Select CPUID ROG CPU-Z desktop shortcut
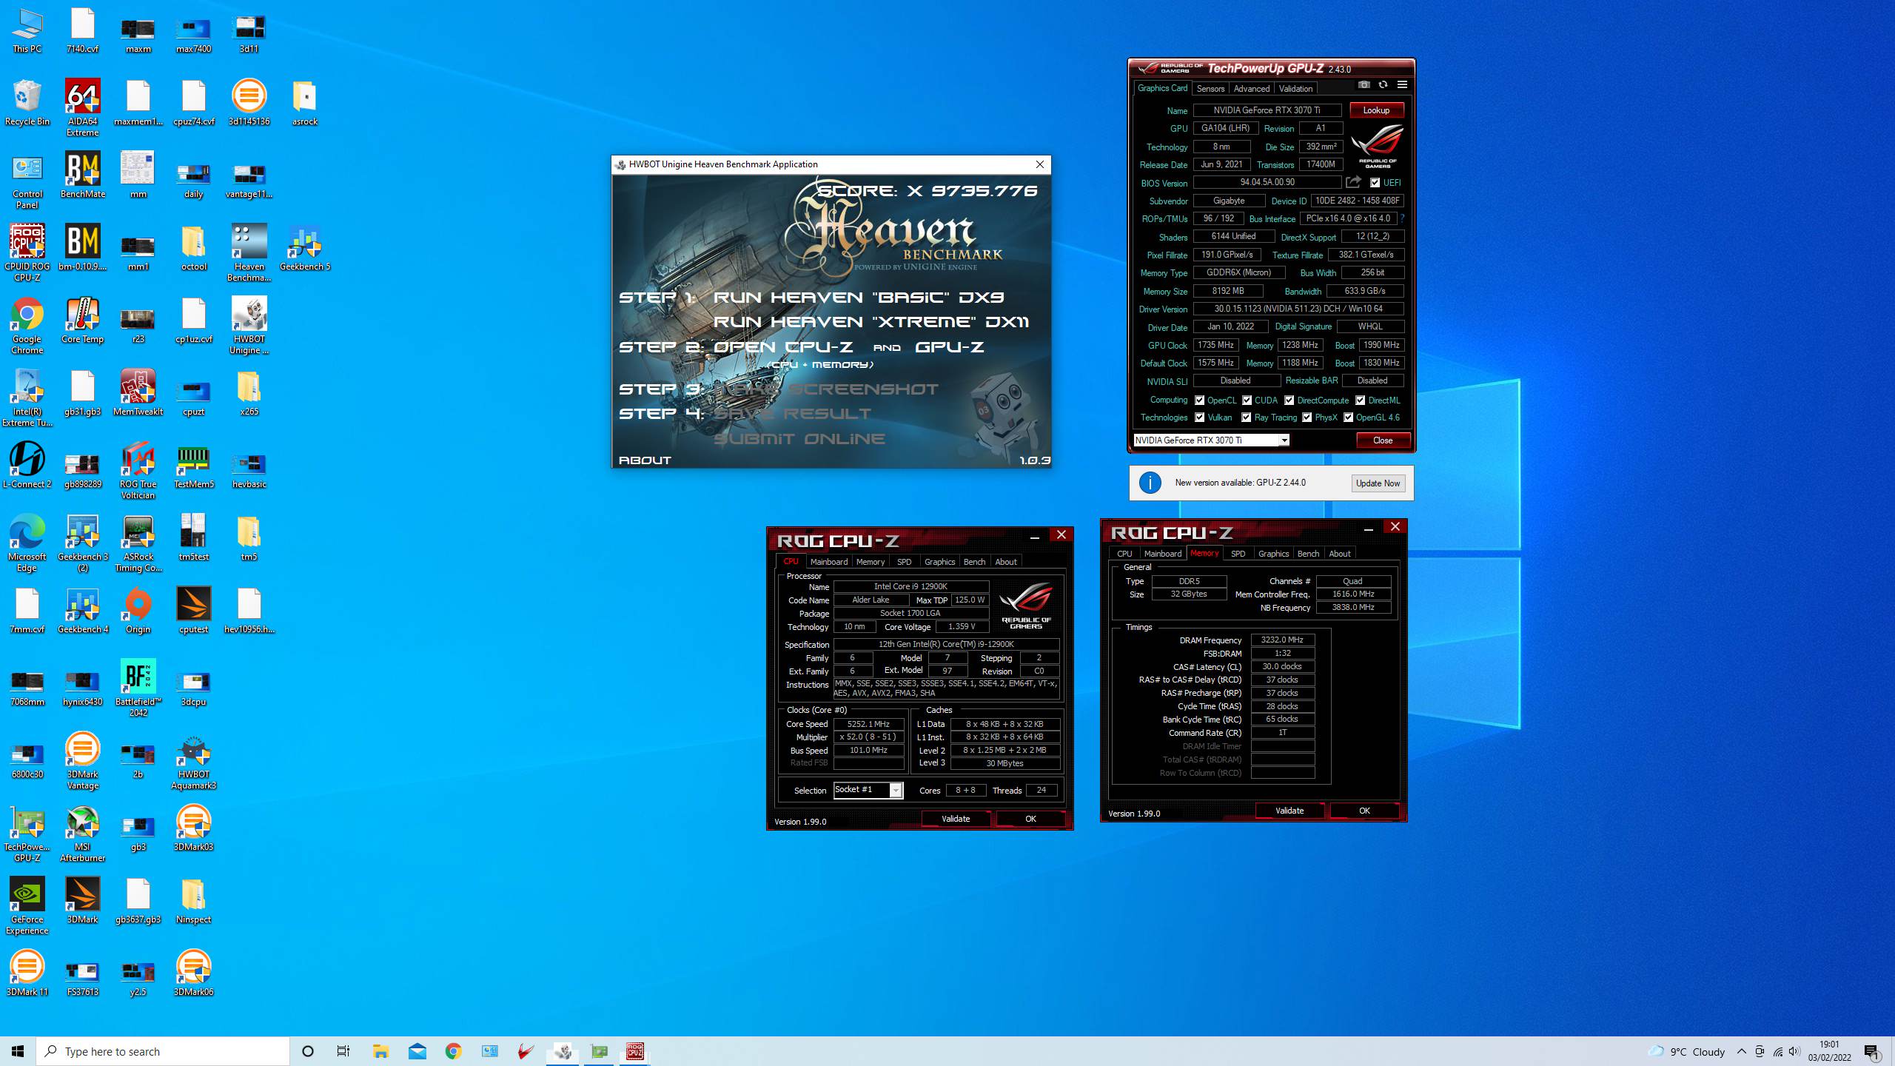 [x=27, y=253]
